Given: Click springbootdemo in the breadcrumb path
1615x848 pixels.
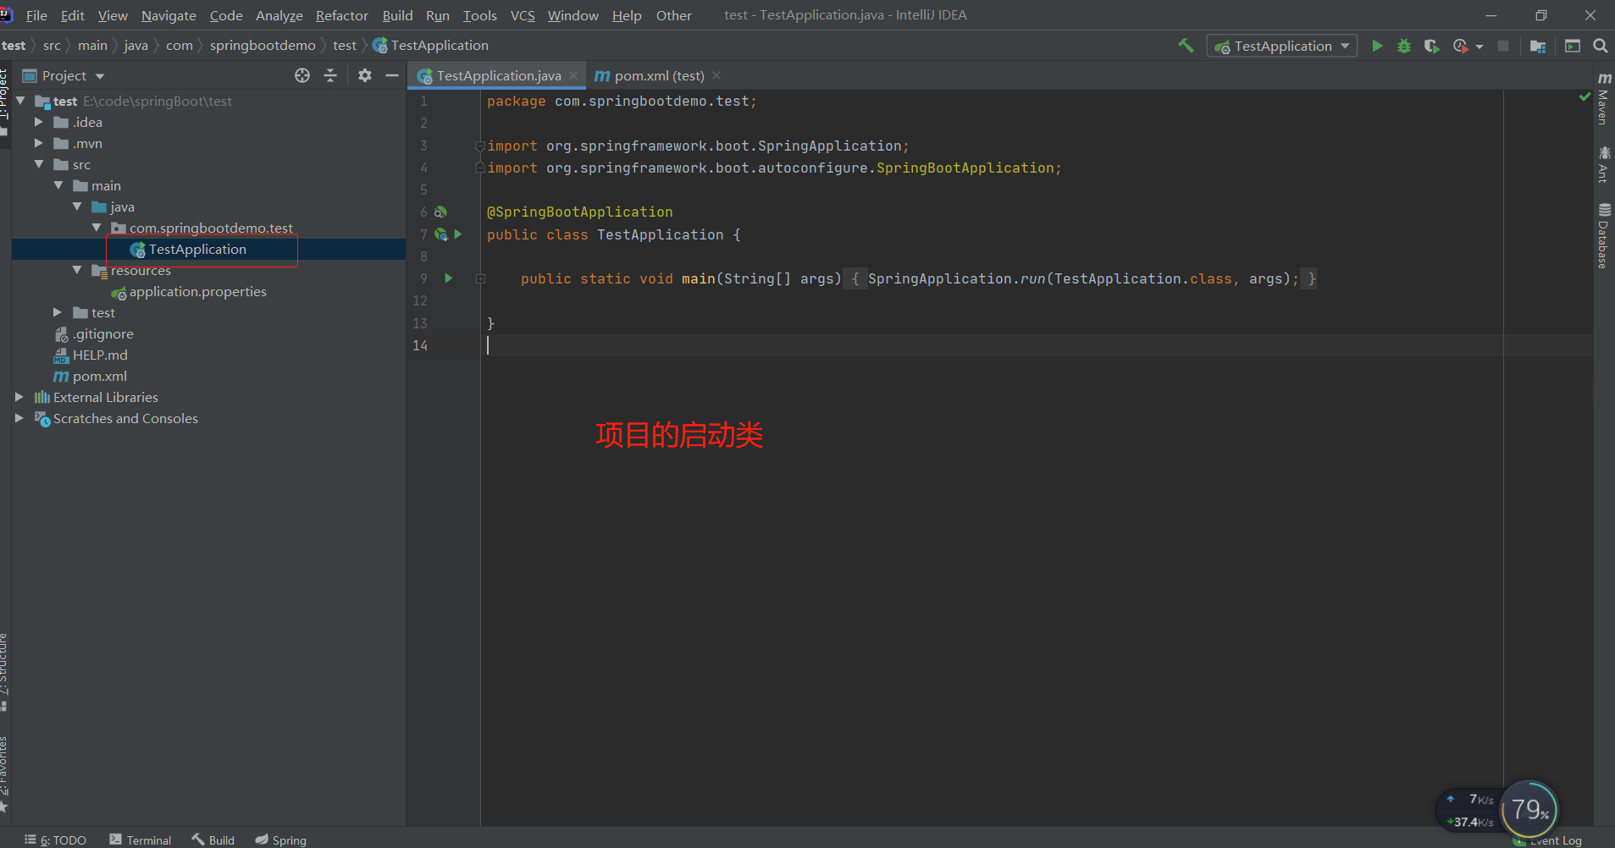Looking at the screenshot, I should point(263,46).
